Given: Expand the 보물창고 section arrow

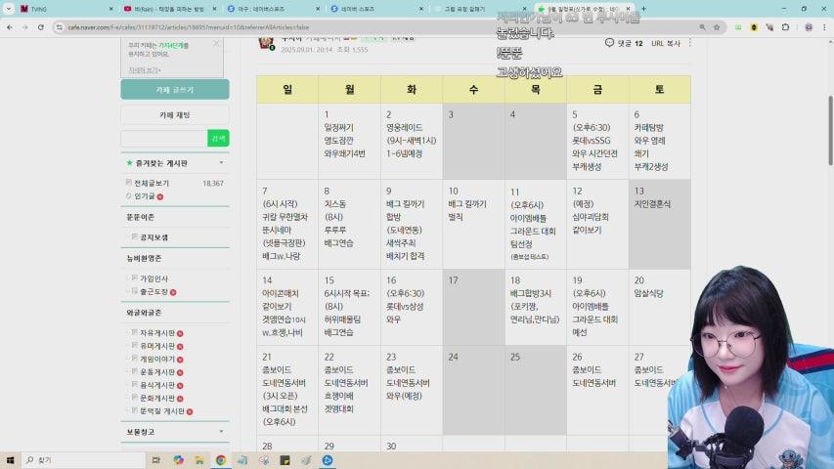Looking at the screenshot, I should click(221, 431).
